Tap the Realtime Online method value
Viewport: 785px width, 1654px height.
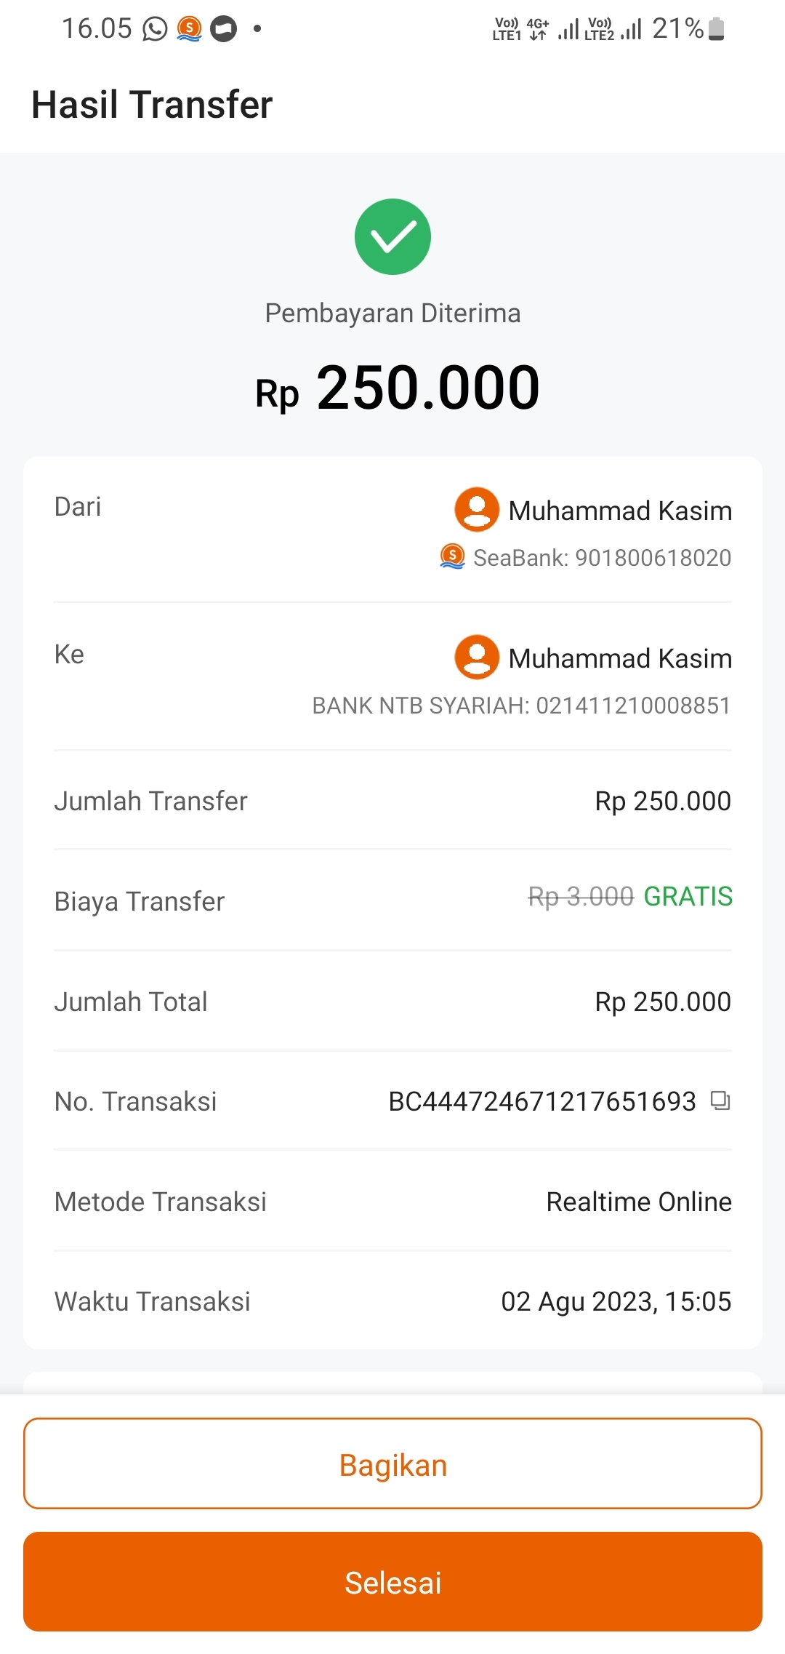pos(639,1202)
